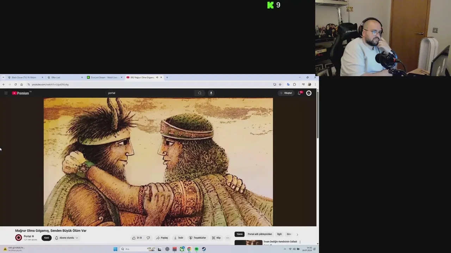Dislike the video with thumbs down
This screenshot has width=451, height=253.
pos(148,238)
